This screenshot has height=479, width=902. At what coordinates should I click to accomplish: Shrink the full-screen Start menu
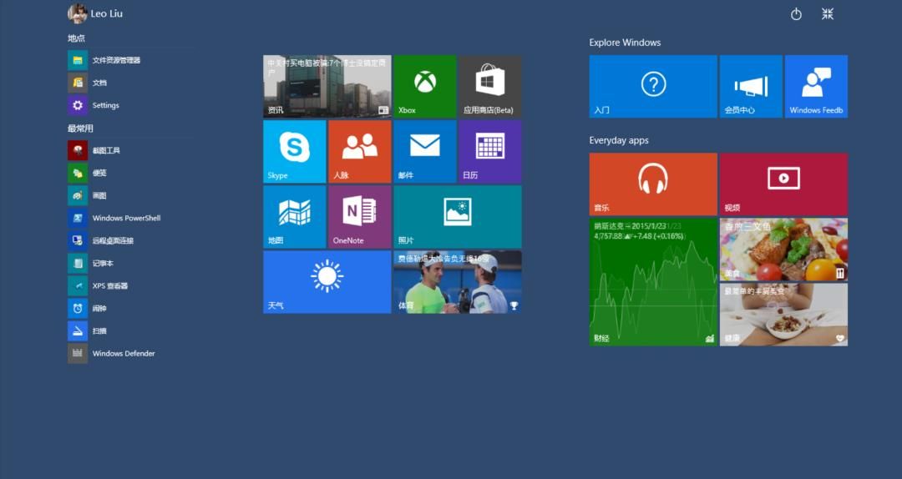point(828,14)
